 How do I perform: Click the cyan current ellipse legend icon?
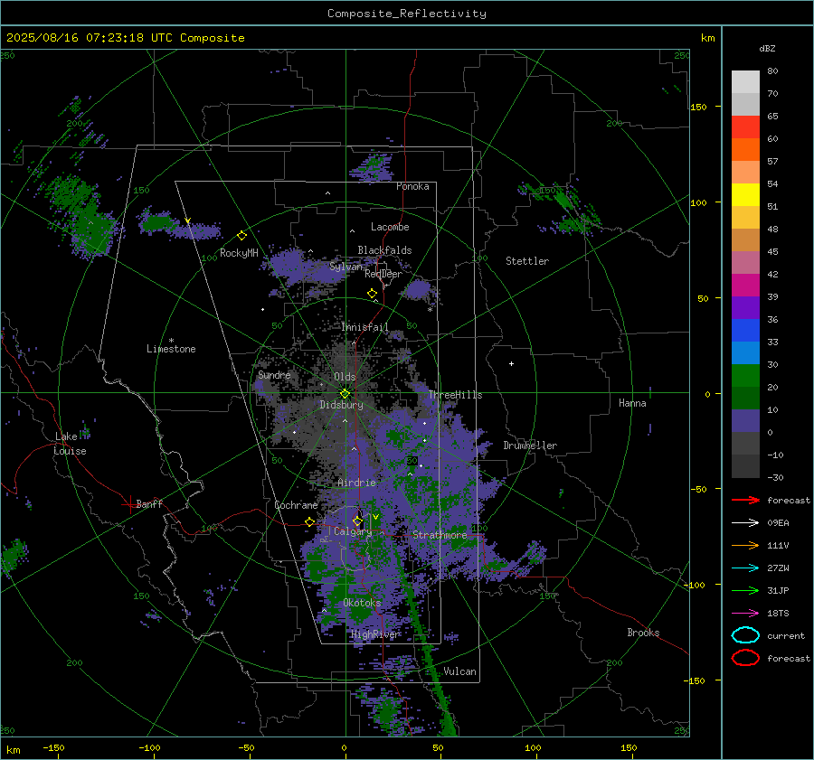(745, 635)
